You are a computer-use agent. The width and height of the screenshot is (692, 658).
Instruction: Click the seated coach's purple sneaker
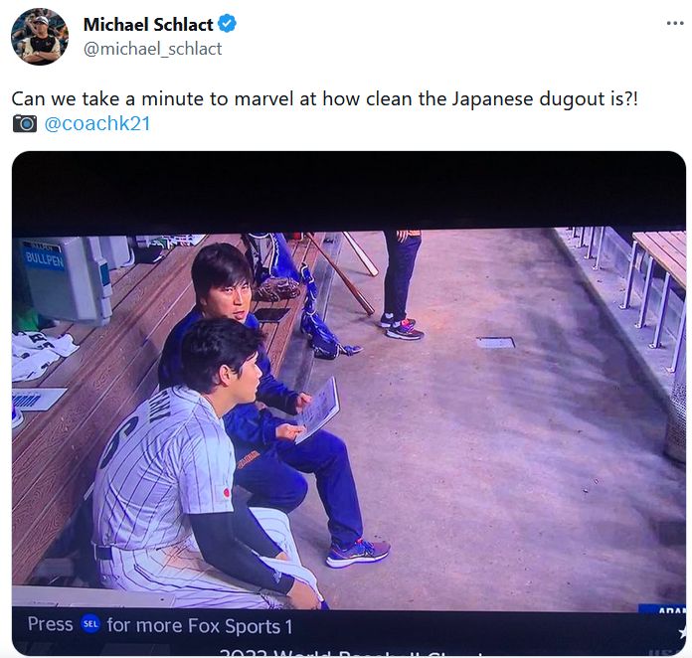pyautogui.click(x=358, y=552)
